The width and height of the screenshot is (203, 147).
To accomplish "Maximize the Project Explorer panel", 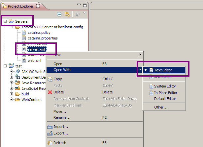I will 85,5.
